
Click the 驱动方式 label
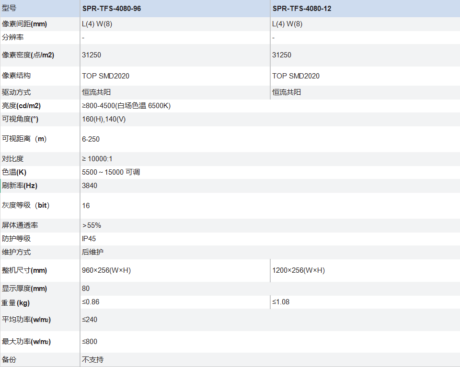pyautogui.click(x=16, y=92)
